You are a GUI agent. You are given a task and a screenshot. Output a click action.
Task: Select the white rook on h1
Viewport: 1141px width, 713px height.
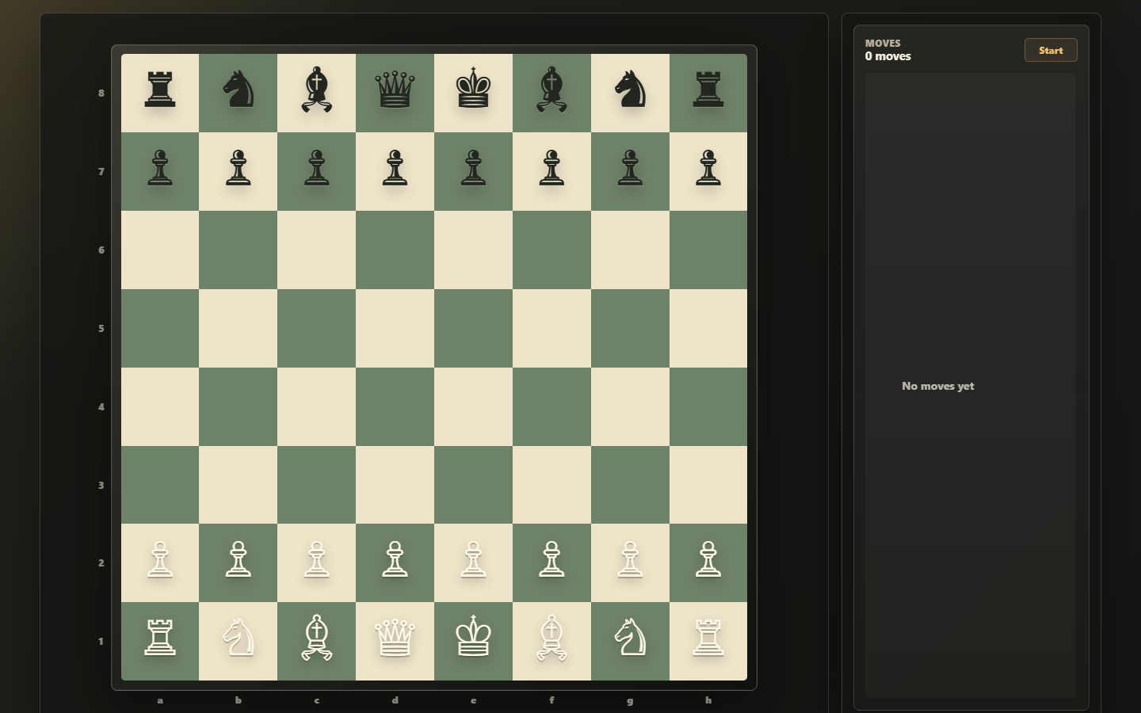pos(708,641)
